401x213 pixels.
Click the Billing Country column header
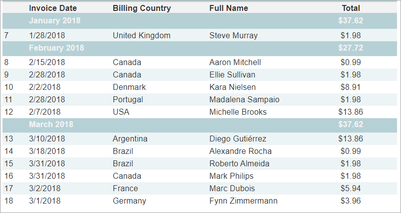(x=142, y=8)
